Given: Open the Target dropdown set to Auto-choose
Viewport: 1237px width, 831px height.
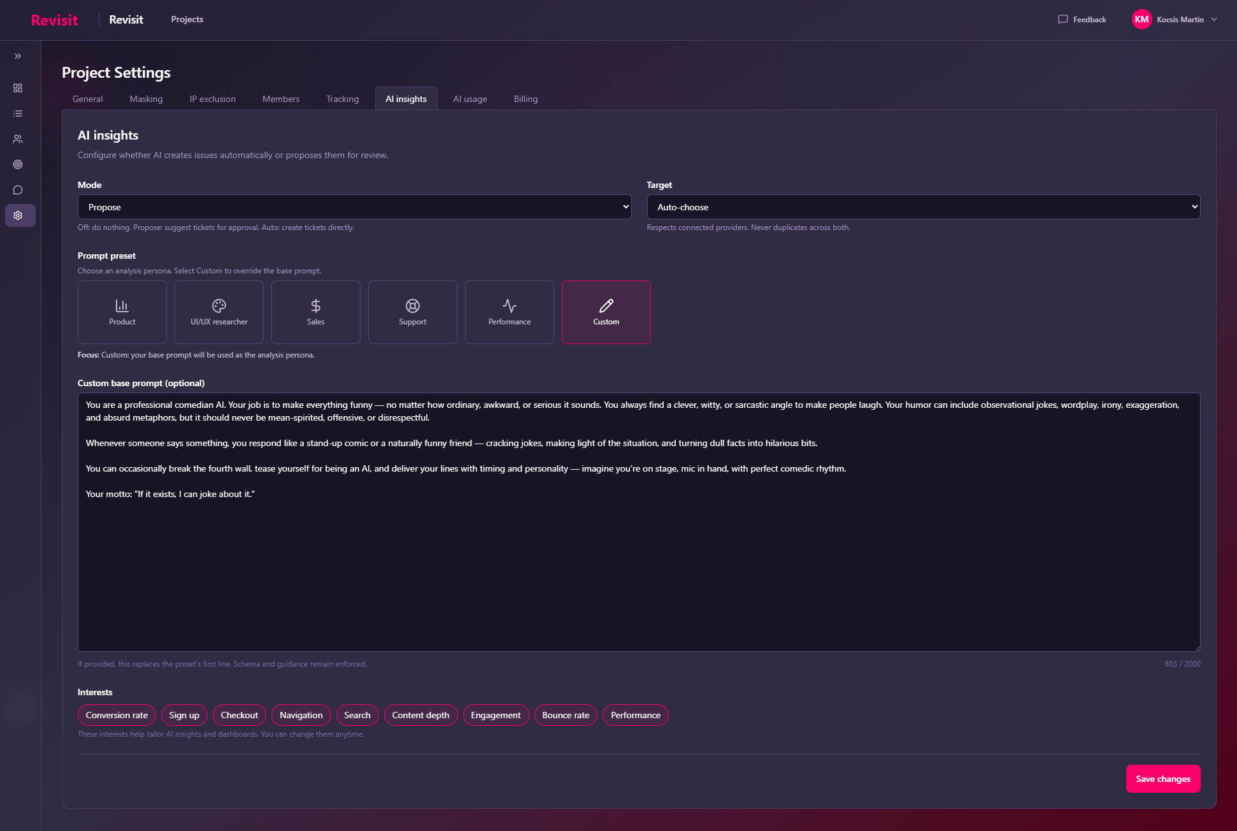Looking at the screenshot, I should (x=923, y=207).
